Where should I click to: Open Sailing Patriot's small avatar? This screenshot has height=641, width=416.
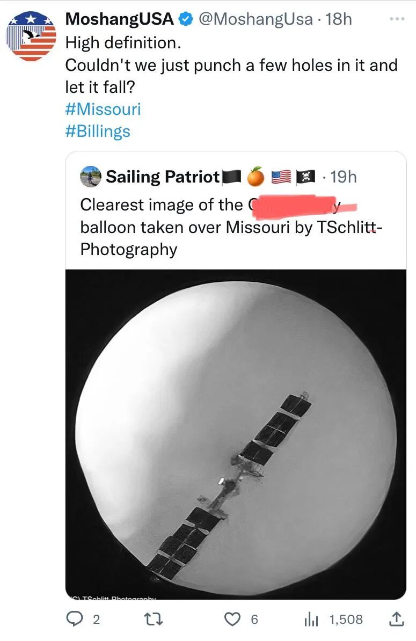tap(90, 177)
